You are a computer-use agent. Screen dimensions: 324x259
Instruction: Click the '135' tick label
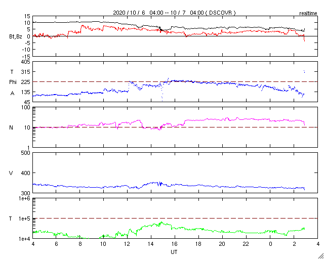tap(26, 92)
